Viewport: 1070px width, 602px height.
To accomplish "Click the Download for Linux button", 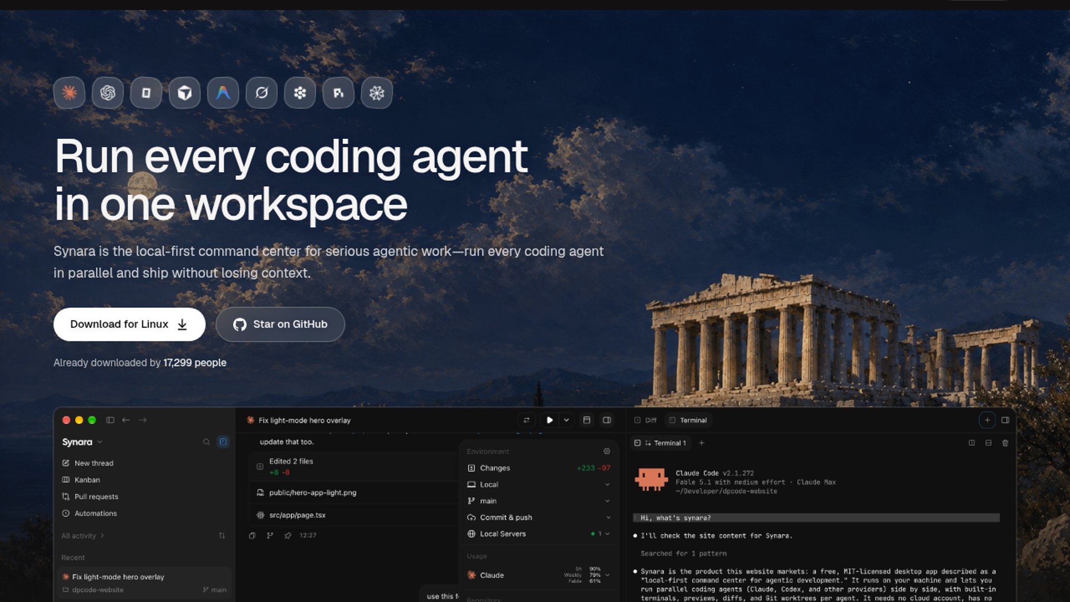I will pyautogui.click(x=129, y=324).
